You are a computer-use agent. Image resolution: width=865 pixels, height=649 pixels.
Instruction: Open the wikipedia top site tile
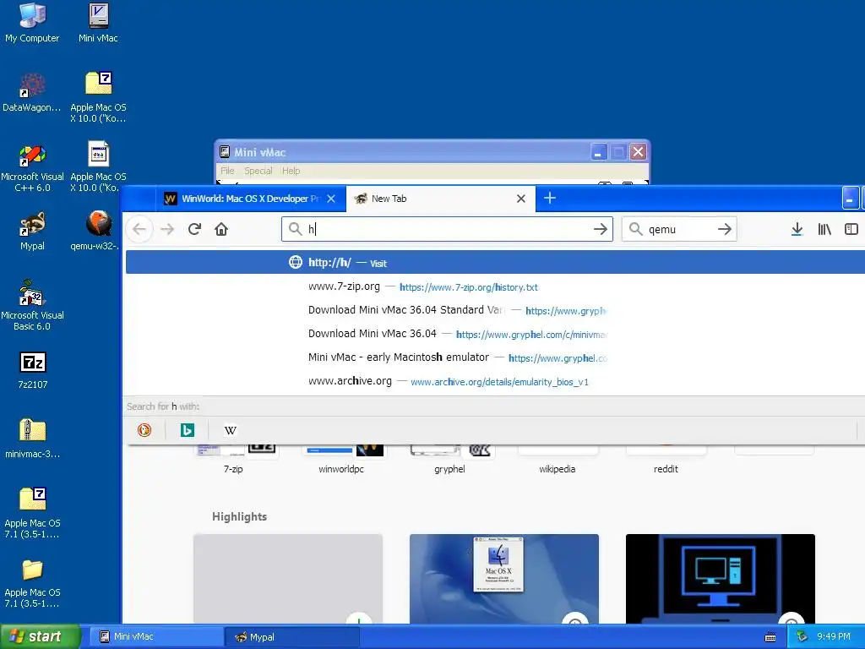[x=558, y=459]
